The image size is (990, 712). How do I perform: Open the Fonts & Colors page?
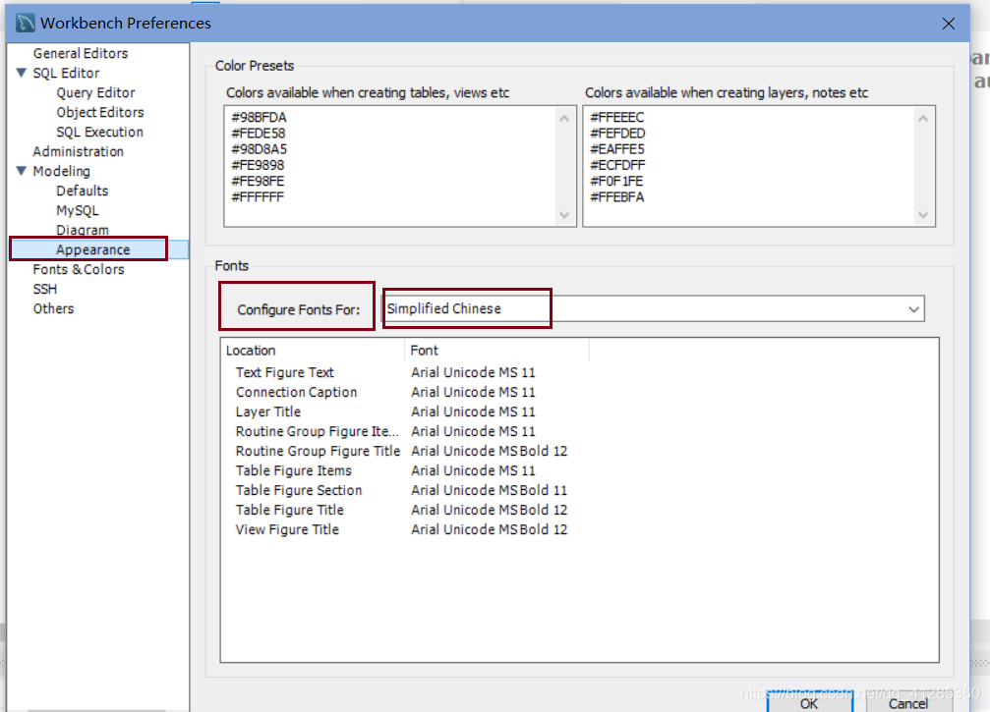click(79, 269)
